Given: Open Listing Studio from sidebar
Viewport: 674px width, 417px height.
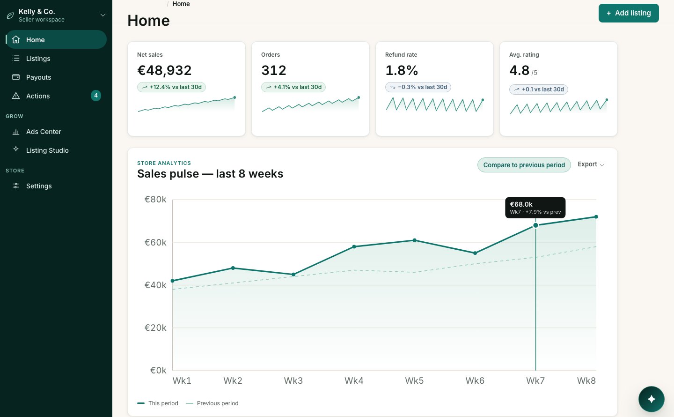Looking at the screenshot, I should pos(56,150).
